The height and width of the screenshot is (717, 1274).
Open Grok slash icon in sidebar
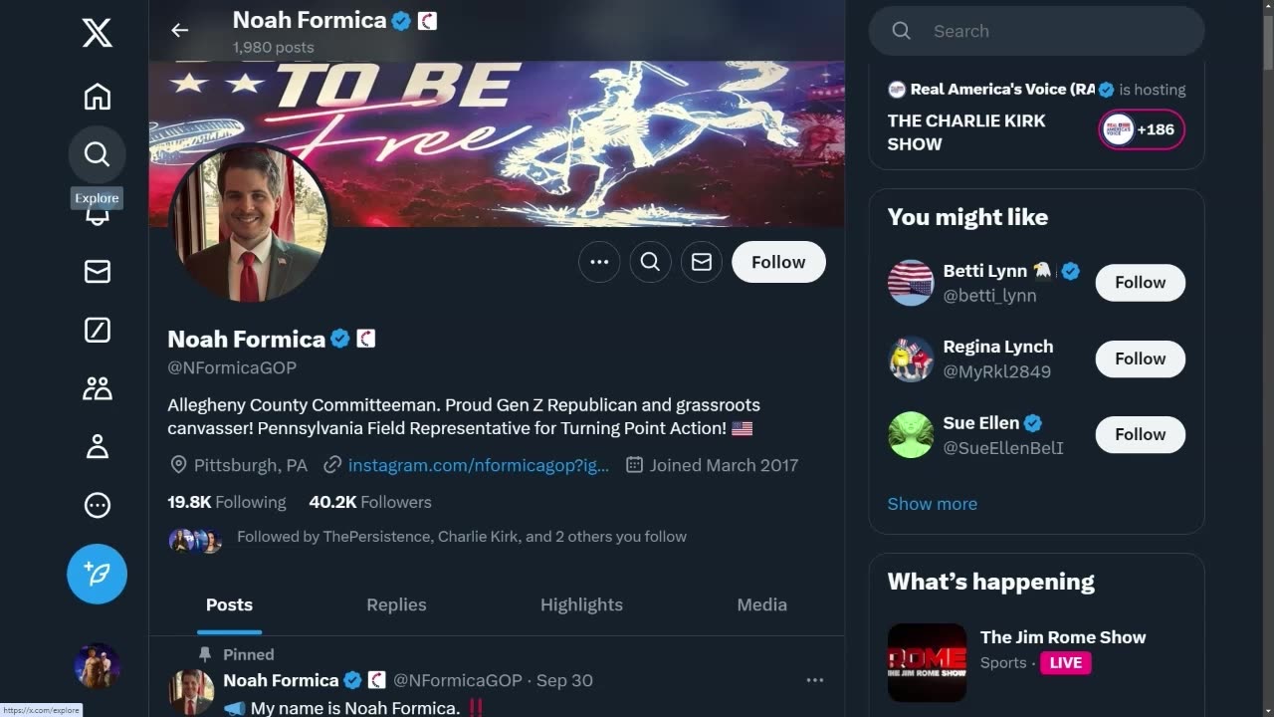tap(97, 330)
